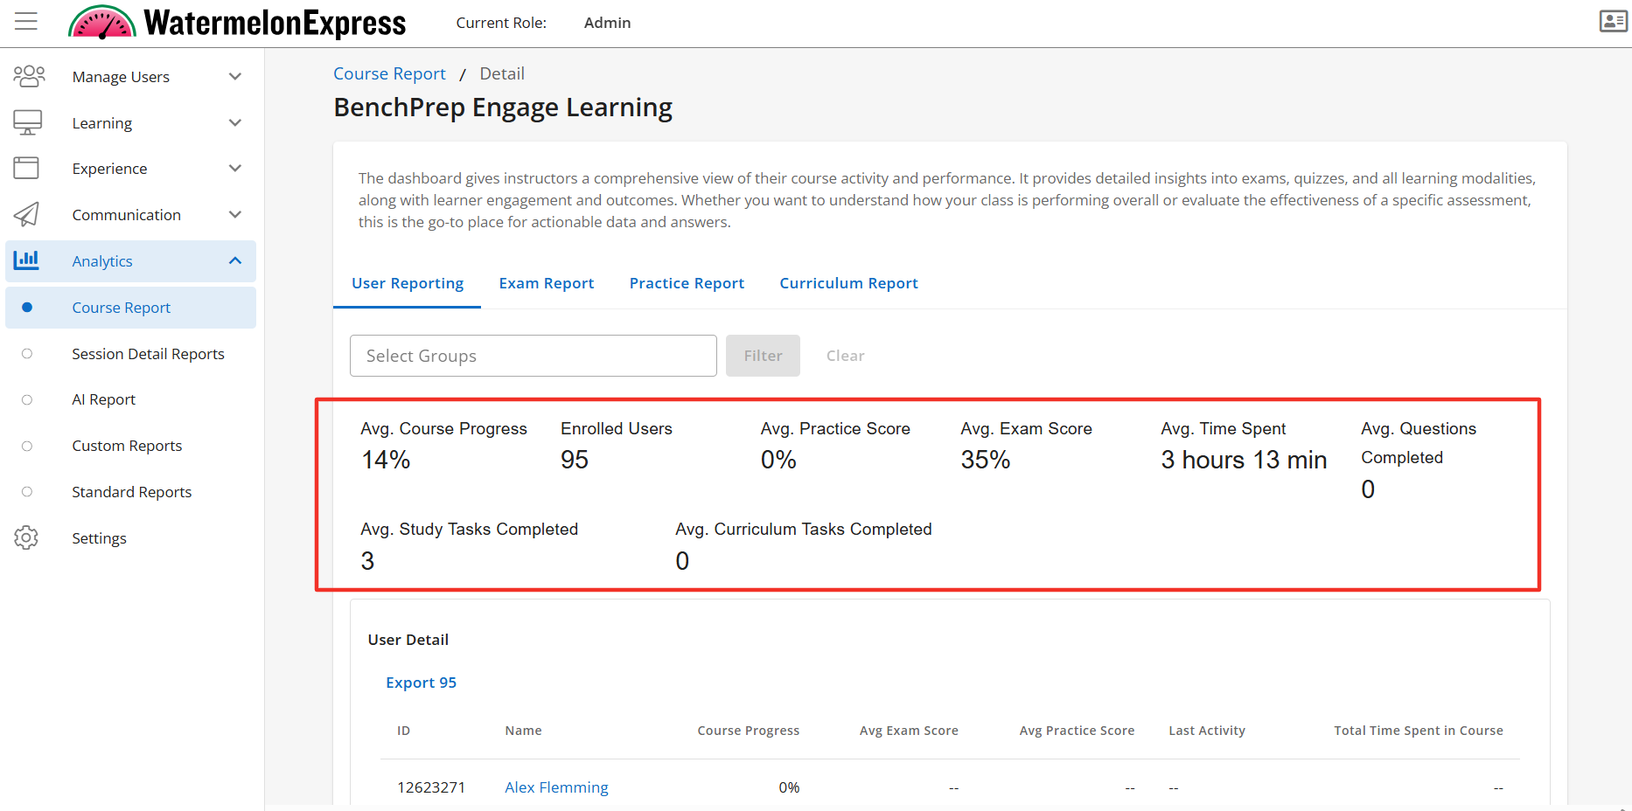Image resolution: width=1632 pixels, height=811 pixels.
Task: Click the Select Groups input field
Action: click(x=534, y=356)
